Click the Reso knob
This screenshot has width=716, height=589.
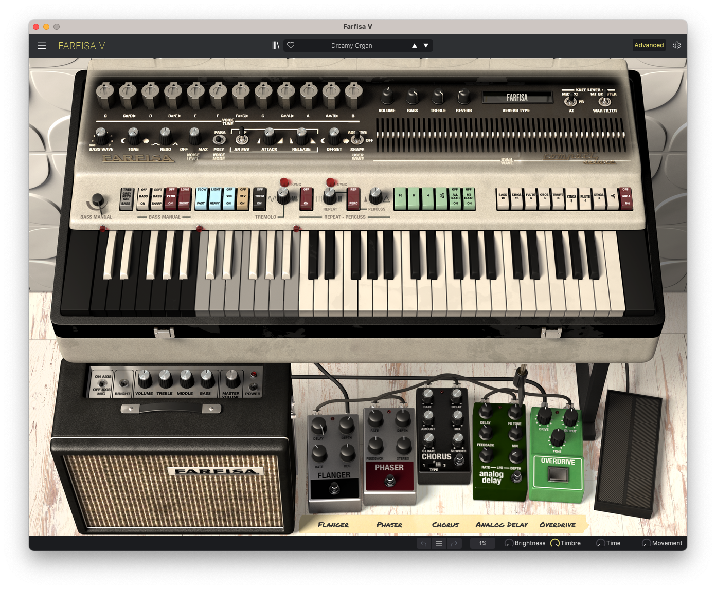[165, 136]
